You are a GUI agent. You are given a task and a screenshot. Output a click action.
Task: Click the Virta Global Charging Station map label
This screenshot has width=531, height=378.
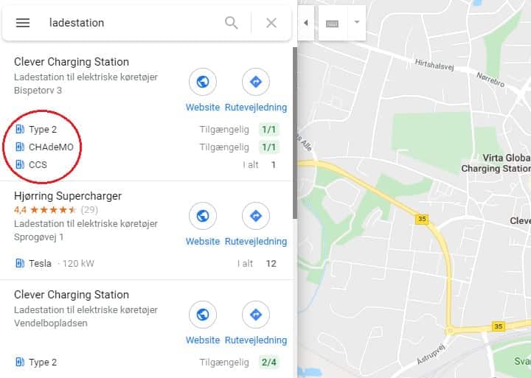pos(496,163)
